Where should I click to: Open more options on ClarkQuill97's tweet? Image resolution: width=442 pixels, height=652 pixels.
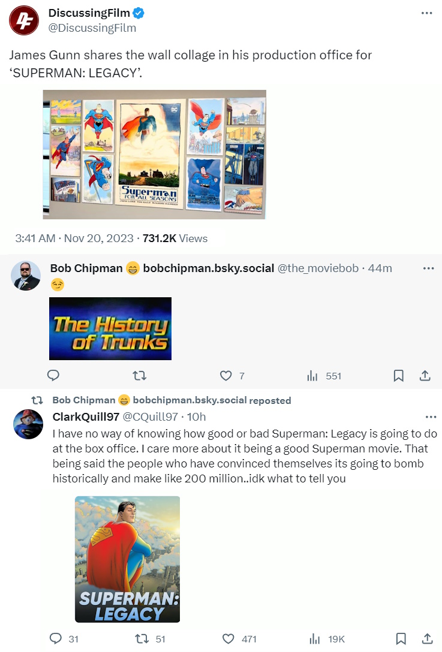(431, 416)
